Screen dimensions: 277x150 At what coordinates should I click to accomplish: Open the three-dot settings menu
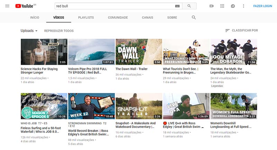pos(243,6)
